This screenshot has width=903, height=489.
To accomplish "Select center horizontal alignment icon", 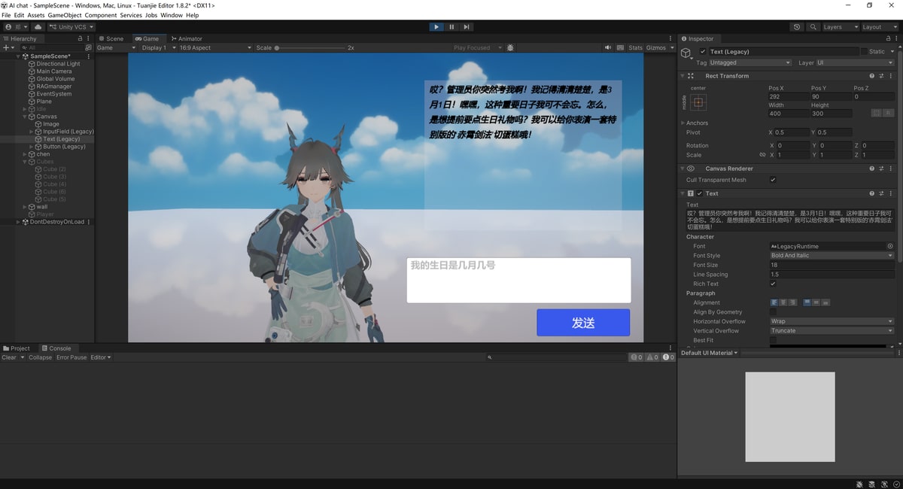I will tap(783, 302).
